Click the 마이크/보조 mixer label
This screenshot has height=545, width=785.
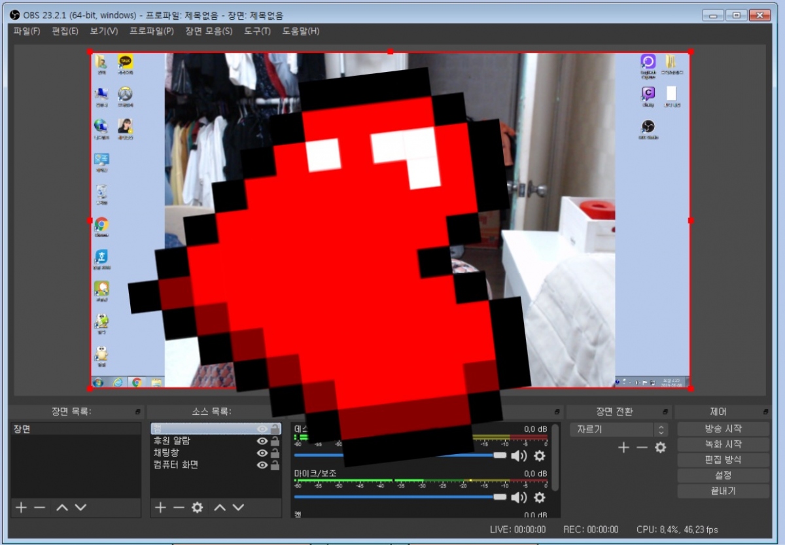coord(316,473)
